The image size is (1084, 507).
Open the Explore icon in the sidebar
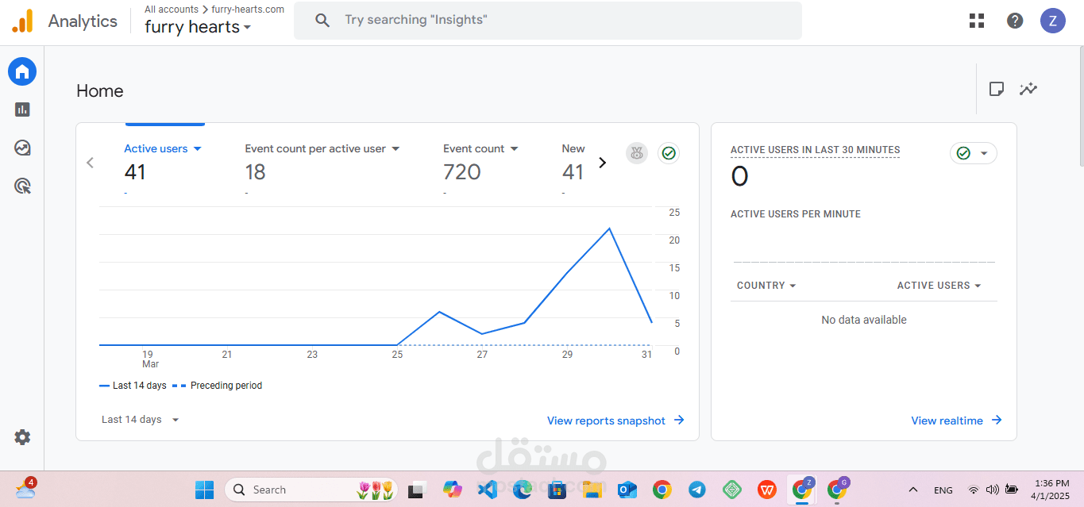(x=22, y=148)
